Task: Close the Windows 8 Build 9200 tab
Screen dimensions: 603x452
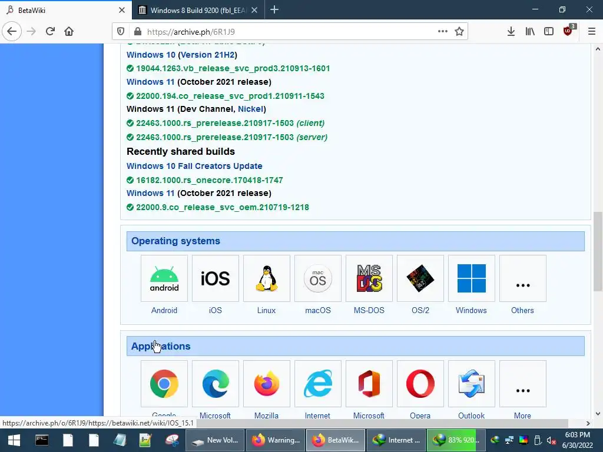Action: click(x=254, y=10)
